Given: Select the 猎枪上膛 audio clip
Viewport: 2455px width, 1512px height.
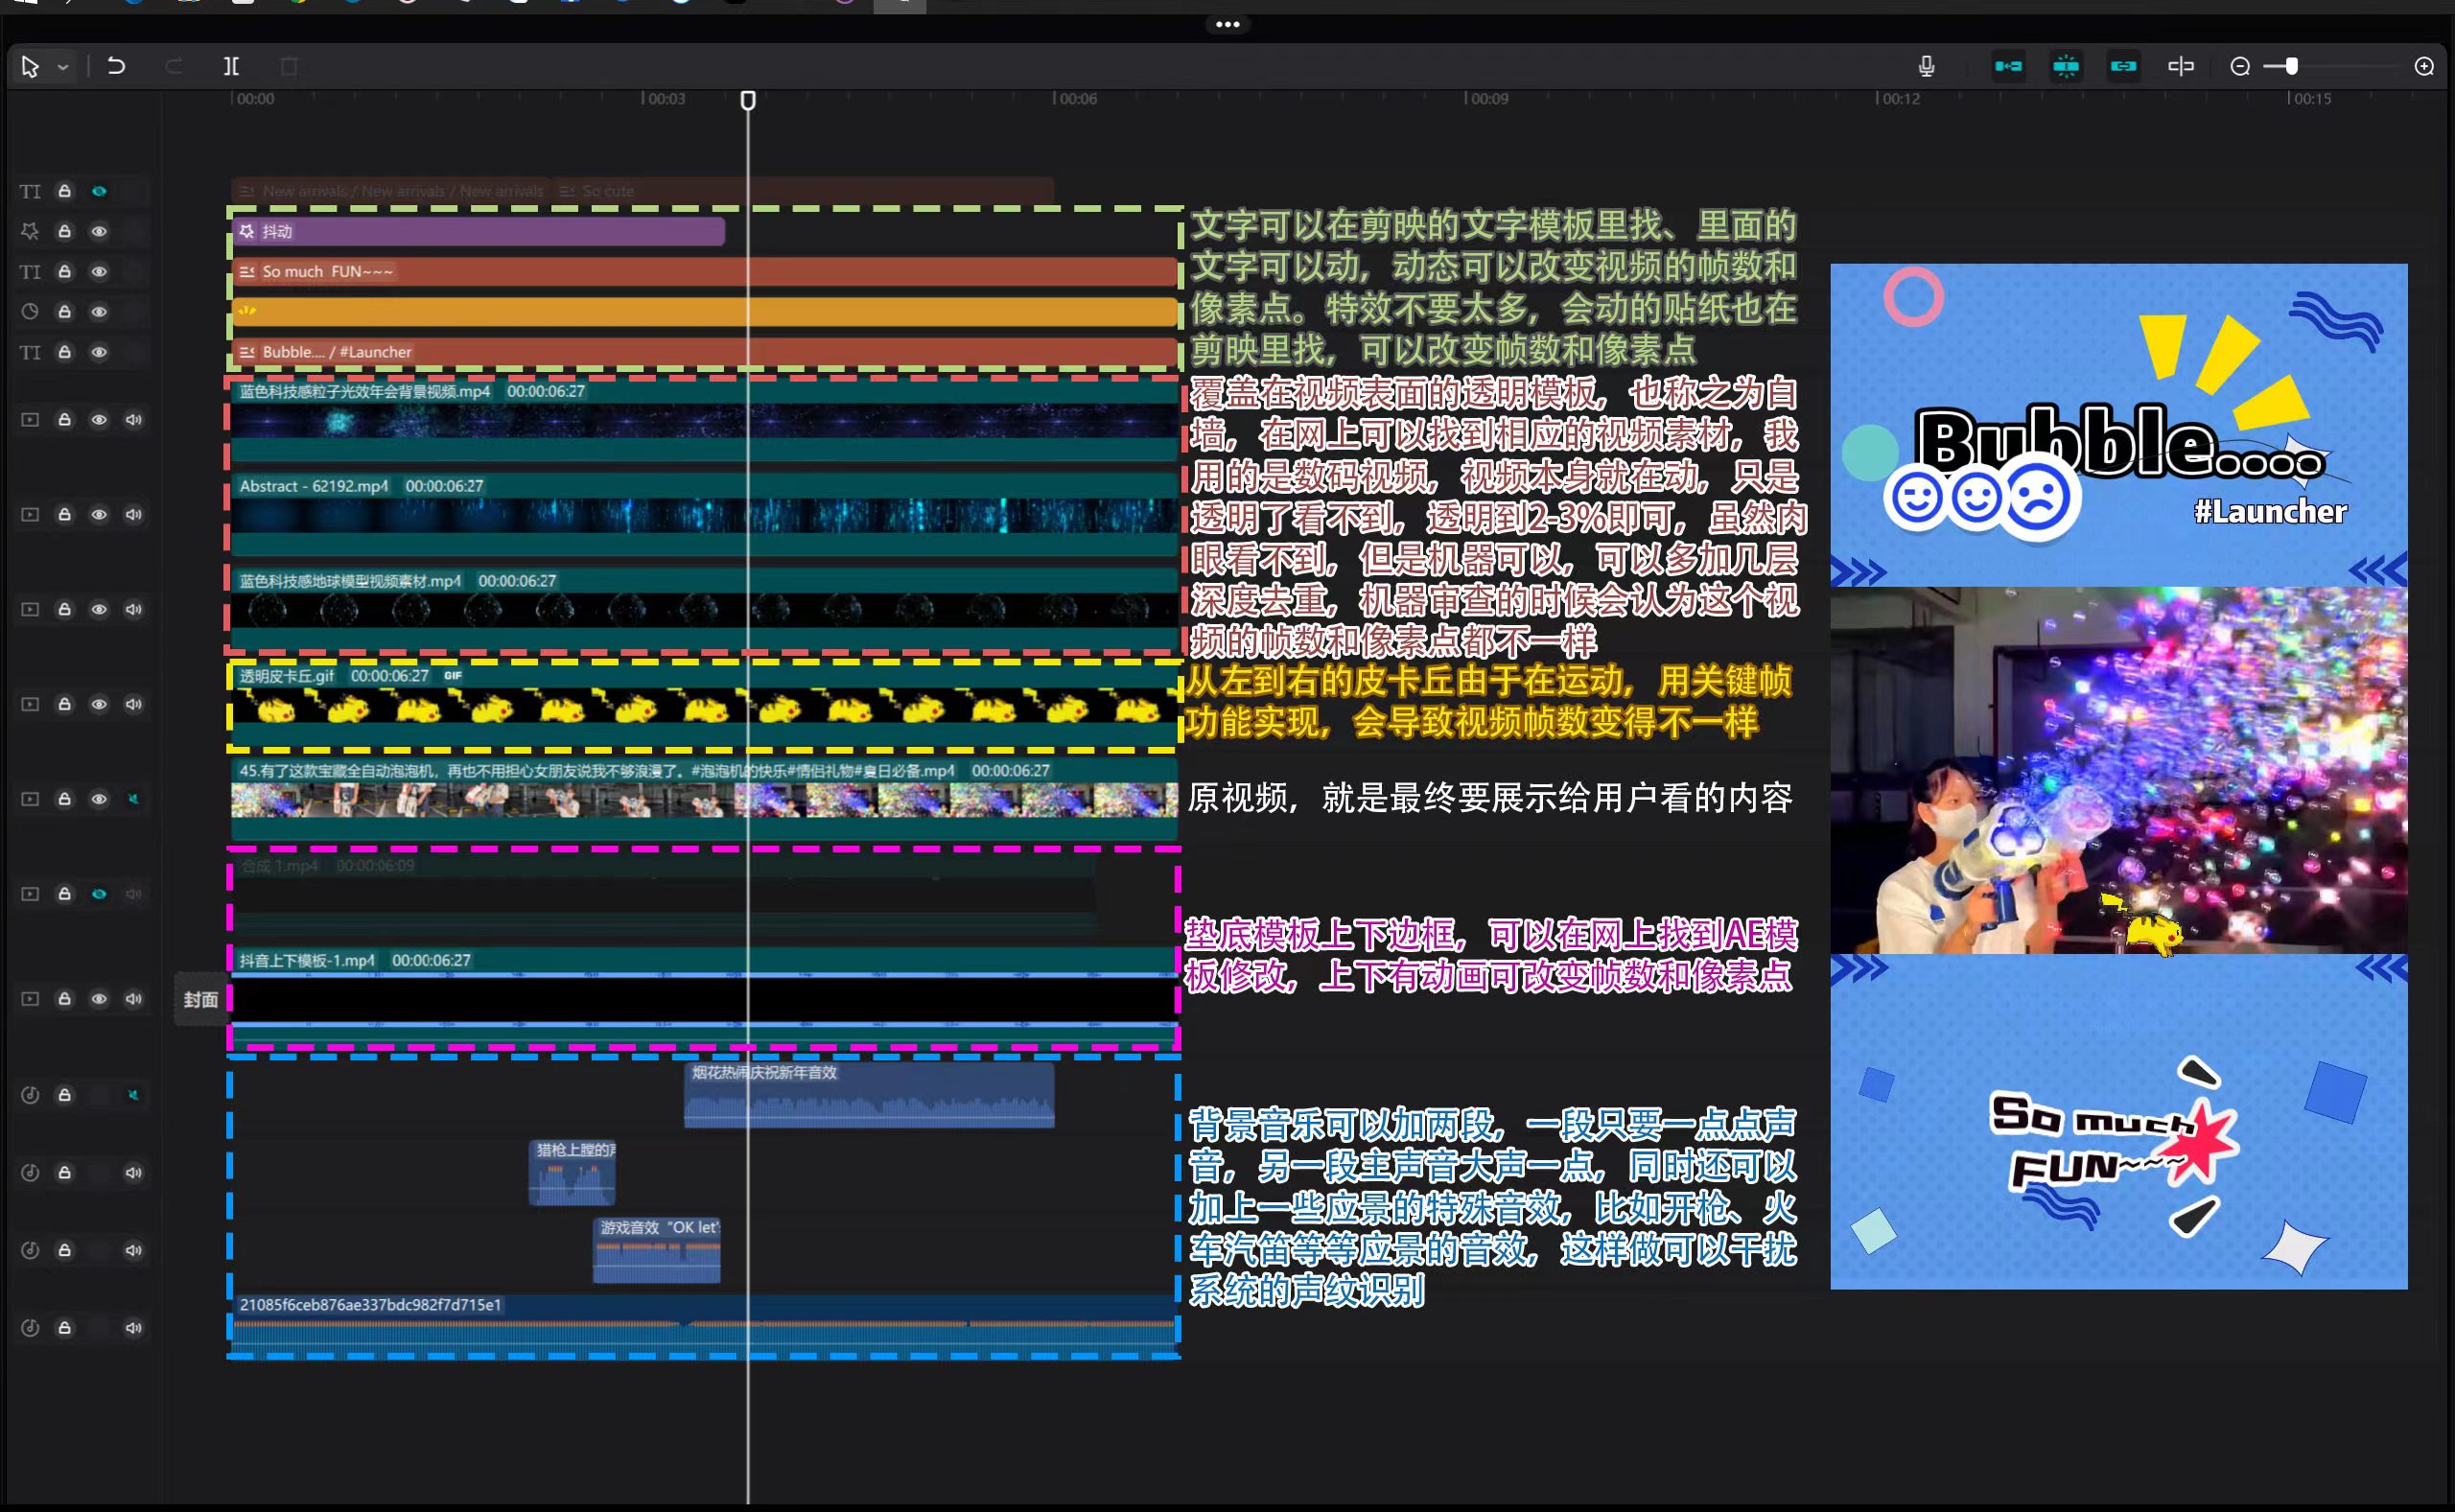Looking at the screenshot, I should click(x=572, y=1172).
